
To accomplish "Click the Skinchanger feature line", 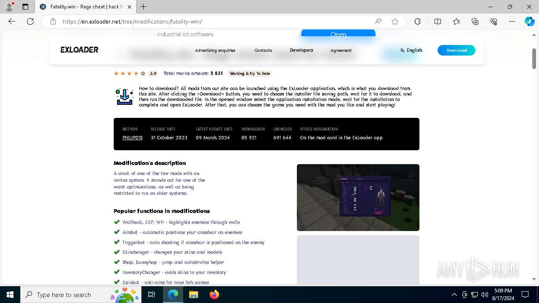I will (x=172, y=252).
